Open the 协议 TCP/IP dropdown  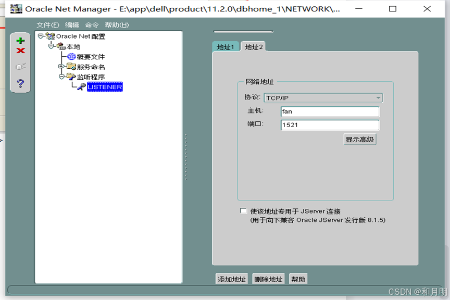(323, 98)
